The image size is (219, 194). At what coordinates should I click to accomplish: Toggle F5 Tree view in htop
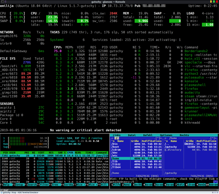pos(55,184)
